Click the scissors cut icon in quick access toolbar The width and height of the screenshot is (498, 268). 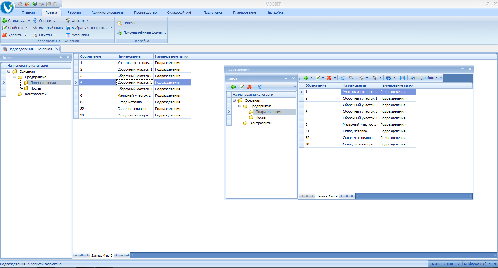(x=42, y=4)
